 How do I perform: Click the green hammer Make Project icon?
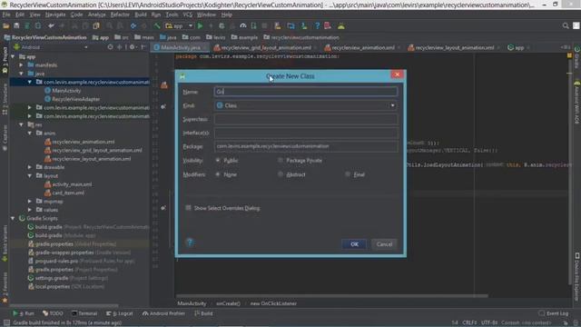157,26
